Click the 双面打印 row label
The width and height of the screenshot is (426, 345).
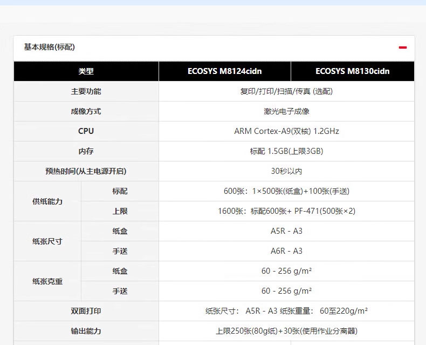[x=86, y=311]
